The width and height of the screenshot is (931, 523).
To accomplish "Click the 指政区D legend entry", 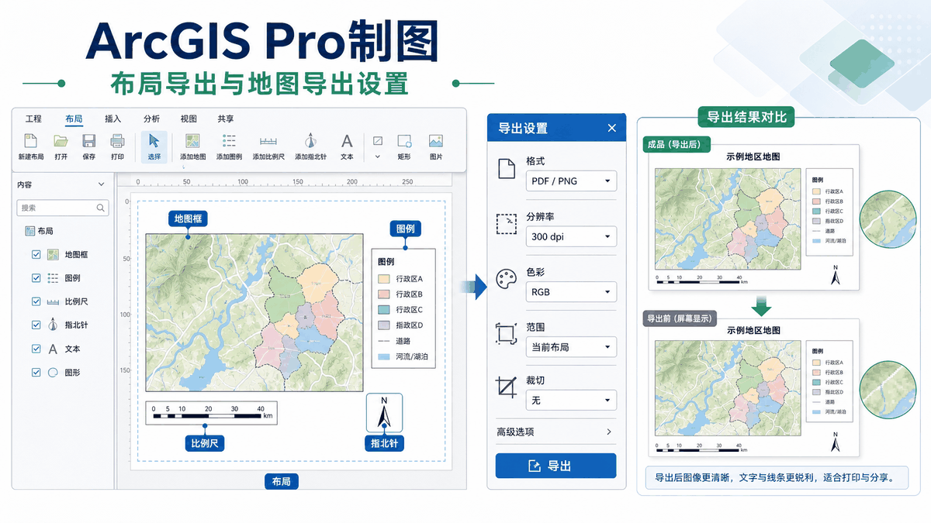I will [400, 325].
